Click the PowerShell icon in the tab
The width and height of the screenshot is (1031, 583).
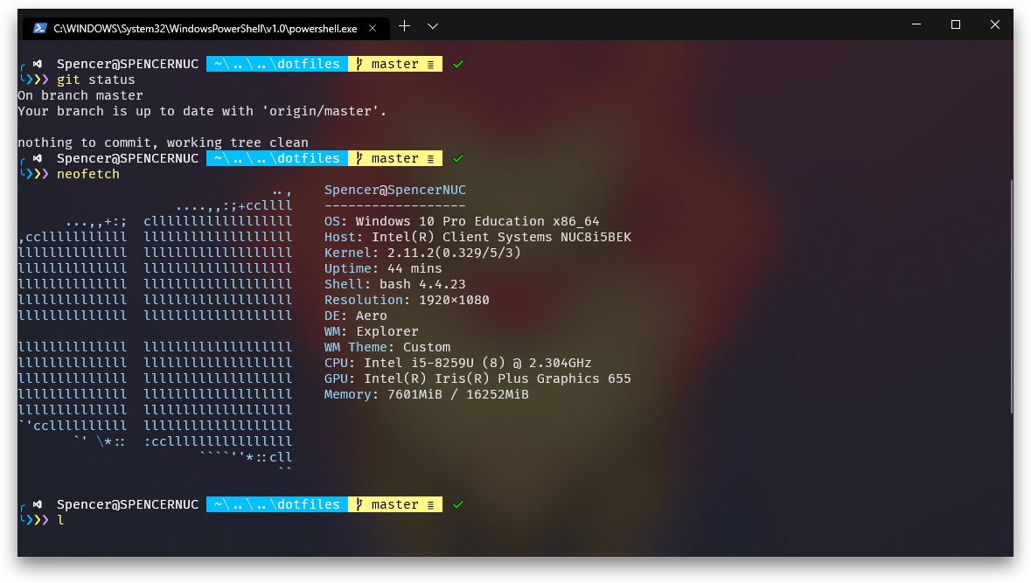(40, 28)
